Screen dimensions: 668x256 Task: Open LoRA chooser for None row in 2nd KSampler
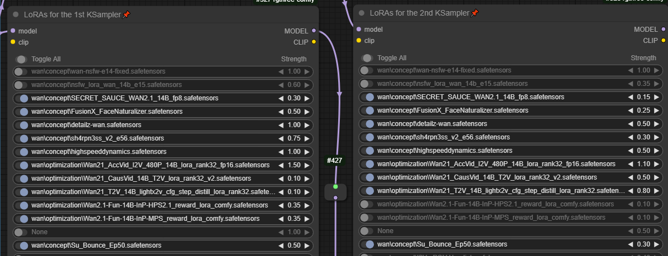point(385,231)
